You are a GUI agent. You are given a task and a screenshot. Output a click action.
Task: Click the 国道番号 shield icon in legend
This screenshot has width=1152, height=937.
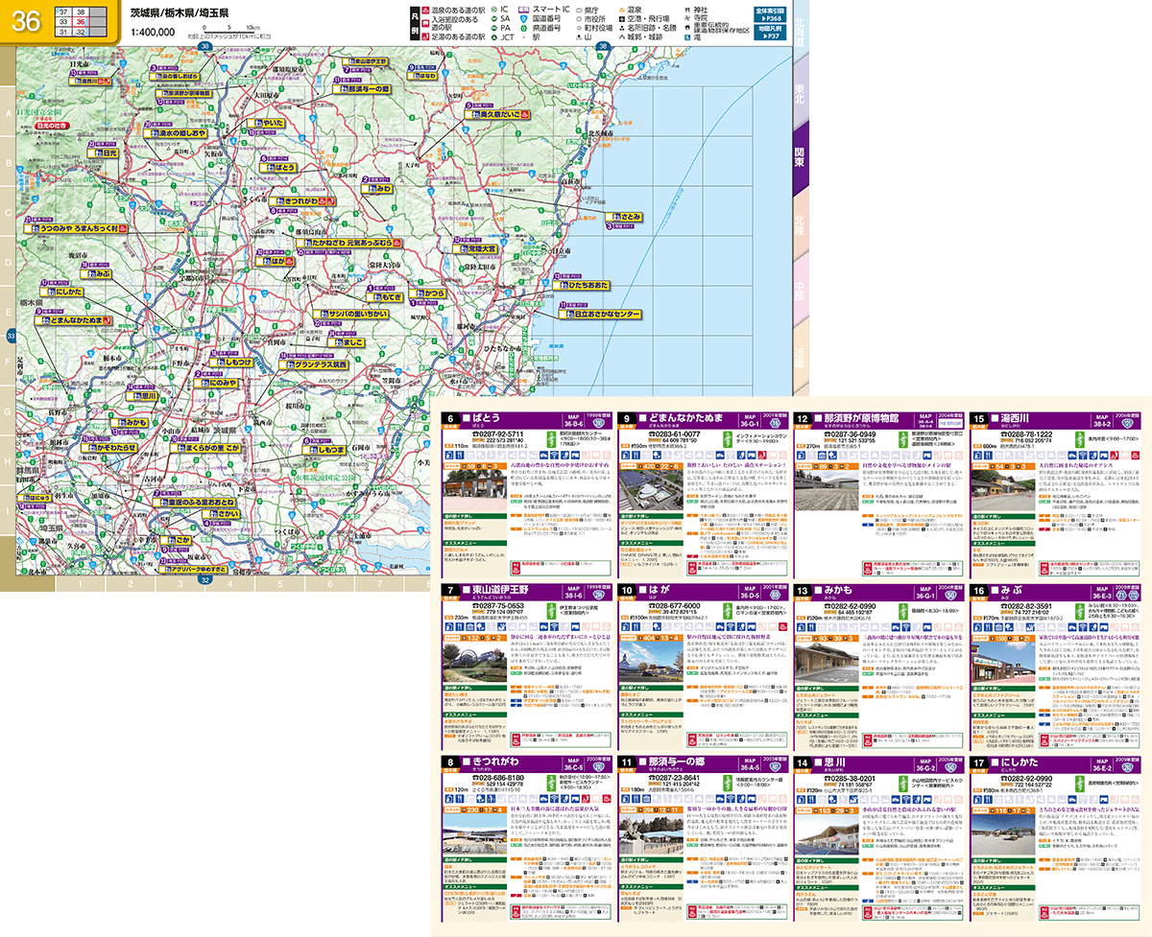coord(523,18)
